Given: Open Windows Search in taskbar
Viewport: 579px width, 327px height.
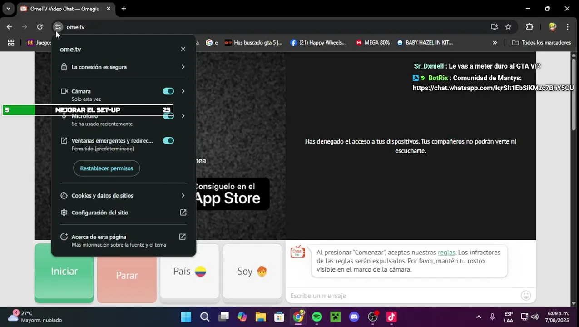Looking at the screenshot, I should click(205, 317).
